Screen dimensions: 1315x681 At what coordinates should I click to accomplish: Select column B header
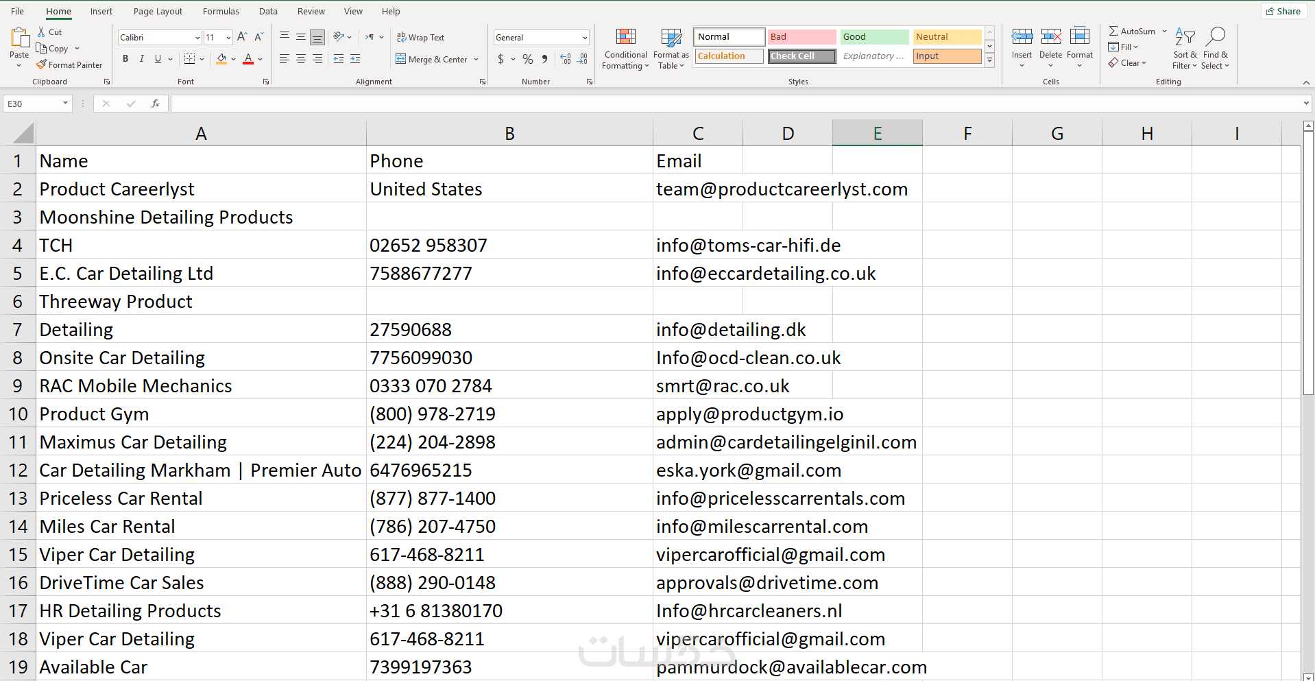(x=509, y=133)
